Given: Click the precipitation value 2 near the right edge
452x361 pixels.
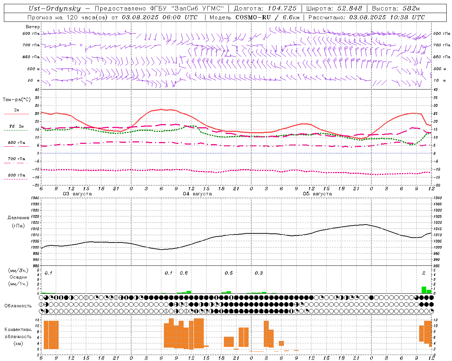Looking at the screenshot, I should pos(424,273).
